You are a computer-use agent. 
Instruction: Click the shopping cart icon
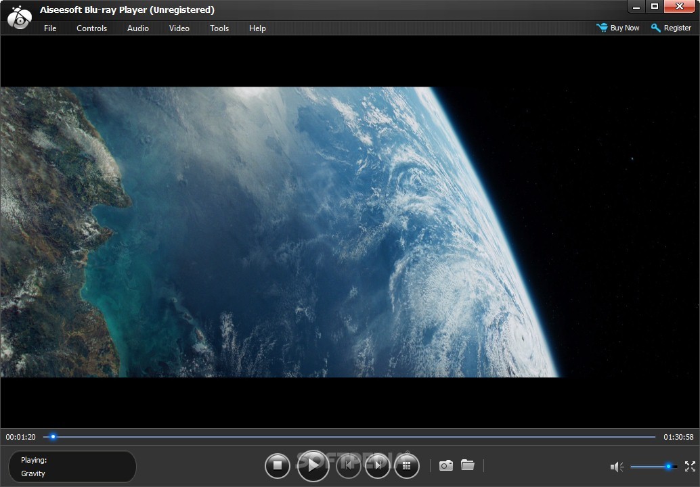point(602,28)
